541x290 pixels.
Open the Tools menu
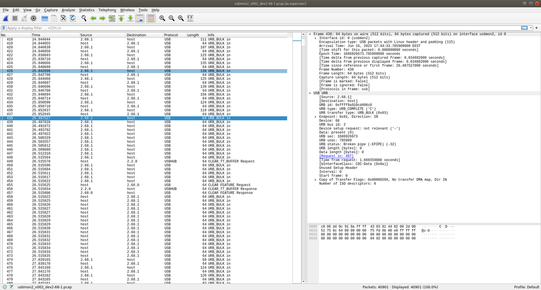pyautogui.click(x=143, y=10)
